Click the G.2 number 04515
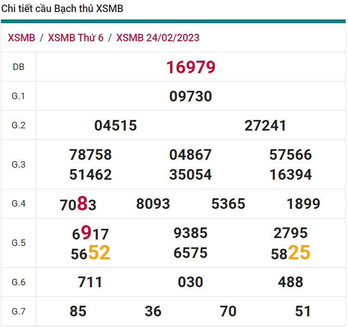This screenshot has width=348, height=327. (x=115, y=126)
